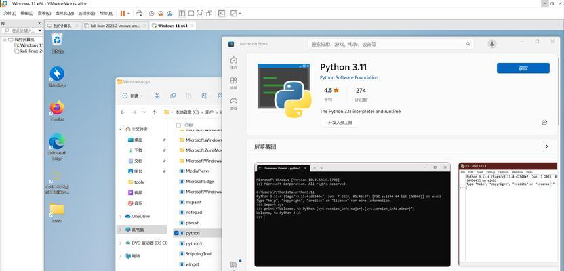The height and width of the screenshot is (271, 564).
Task: Collapse the 主文件夹 section in Explorer
Action: (x=121, y=129)
